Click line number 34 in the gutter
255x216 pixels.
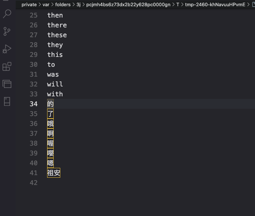coord(34,104)
